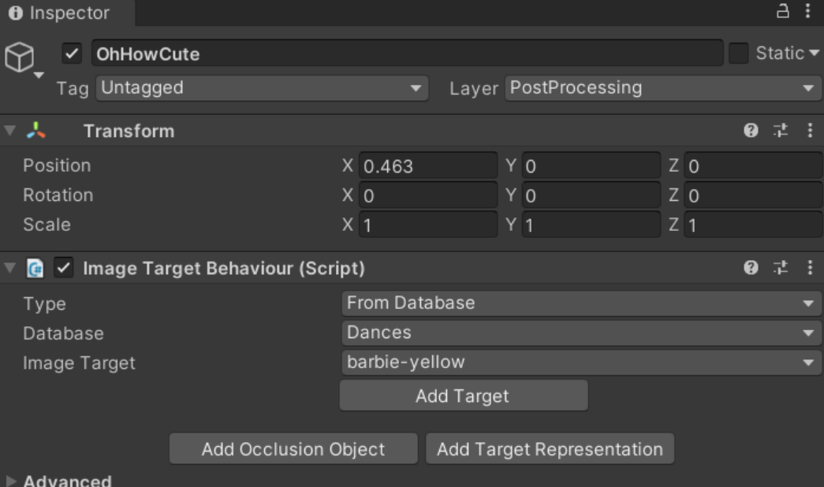Disable the Image Target Behaviour script checkbox
Screen dimensions: 824x487
coord(63,269)
